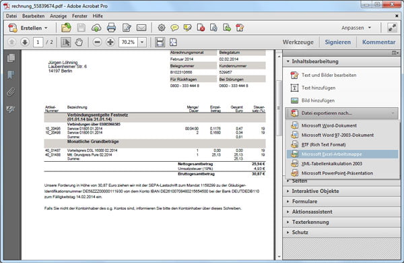
Task: Export as XML-Tabellenkalkulation 2003
Action: (x=342, y=164)
